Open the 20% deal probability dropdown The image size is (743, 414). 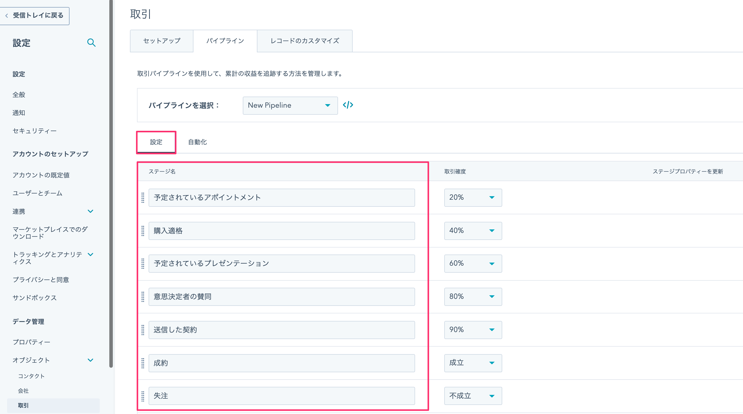coord(473,198)
